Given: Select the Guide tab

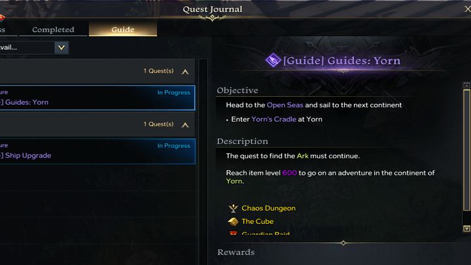Looking at the screenshot, I should tap(123, 29).
